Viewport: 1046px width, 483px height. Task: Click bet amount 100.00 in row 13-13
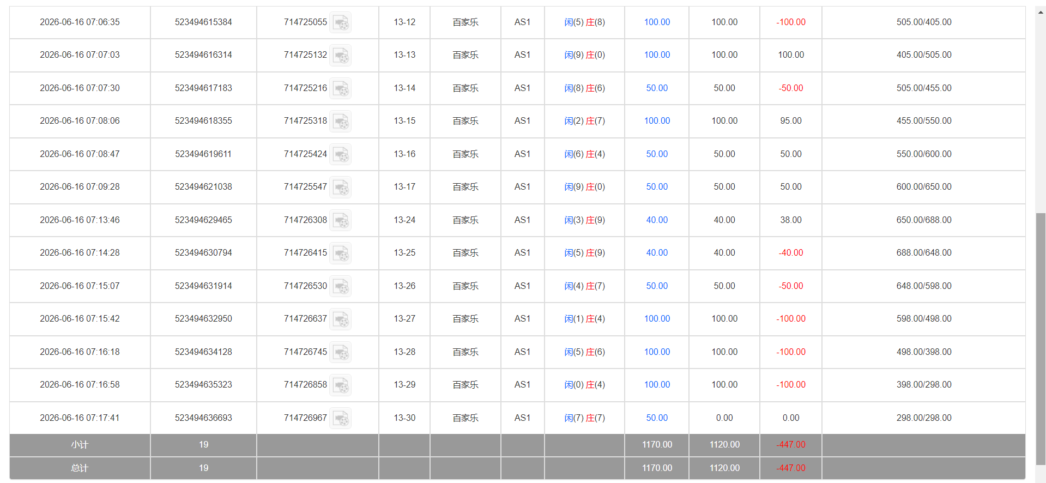[657, 55]
